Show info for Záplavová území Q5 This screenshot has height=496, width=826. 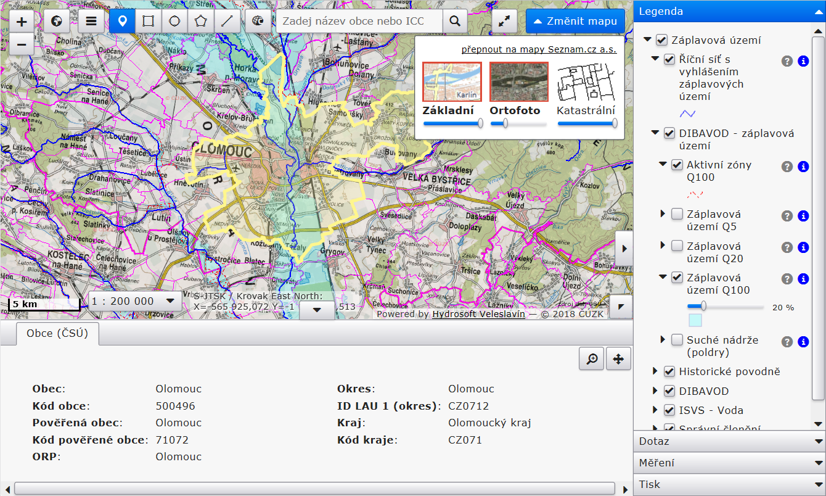(x=803, y=216)
